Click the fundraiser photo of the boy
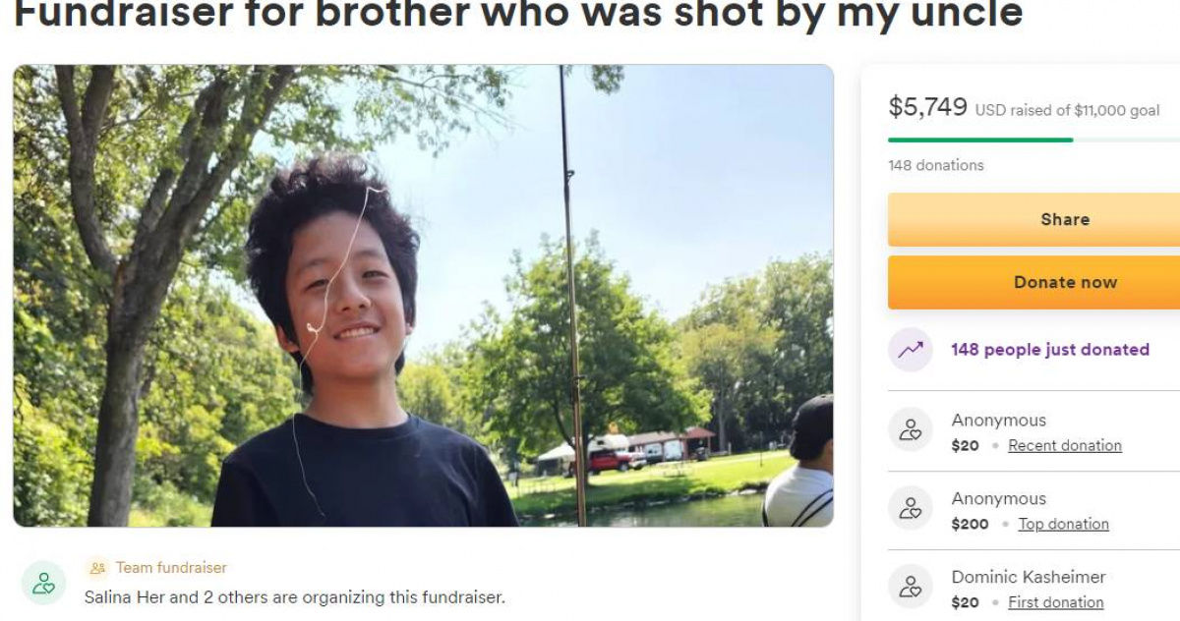Screen dimensions: 1180x621 [x=423, y=296]
